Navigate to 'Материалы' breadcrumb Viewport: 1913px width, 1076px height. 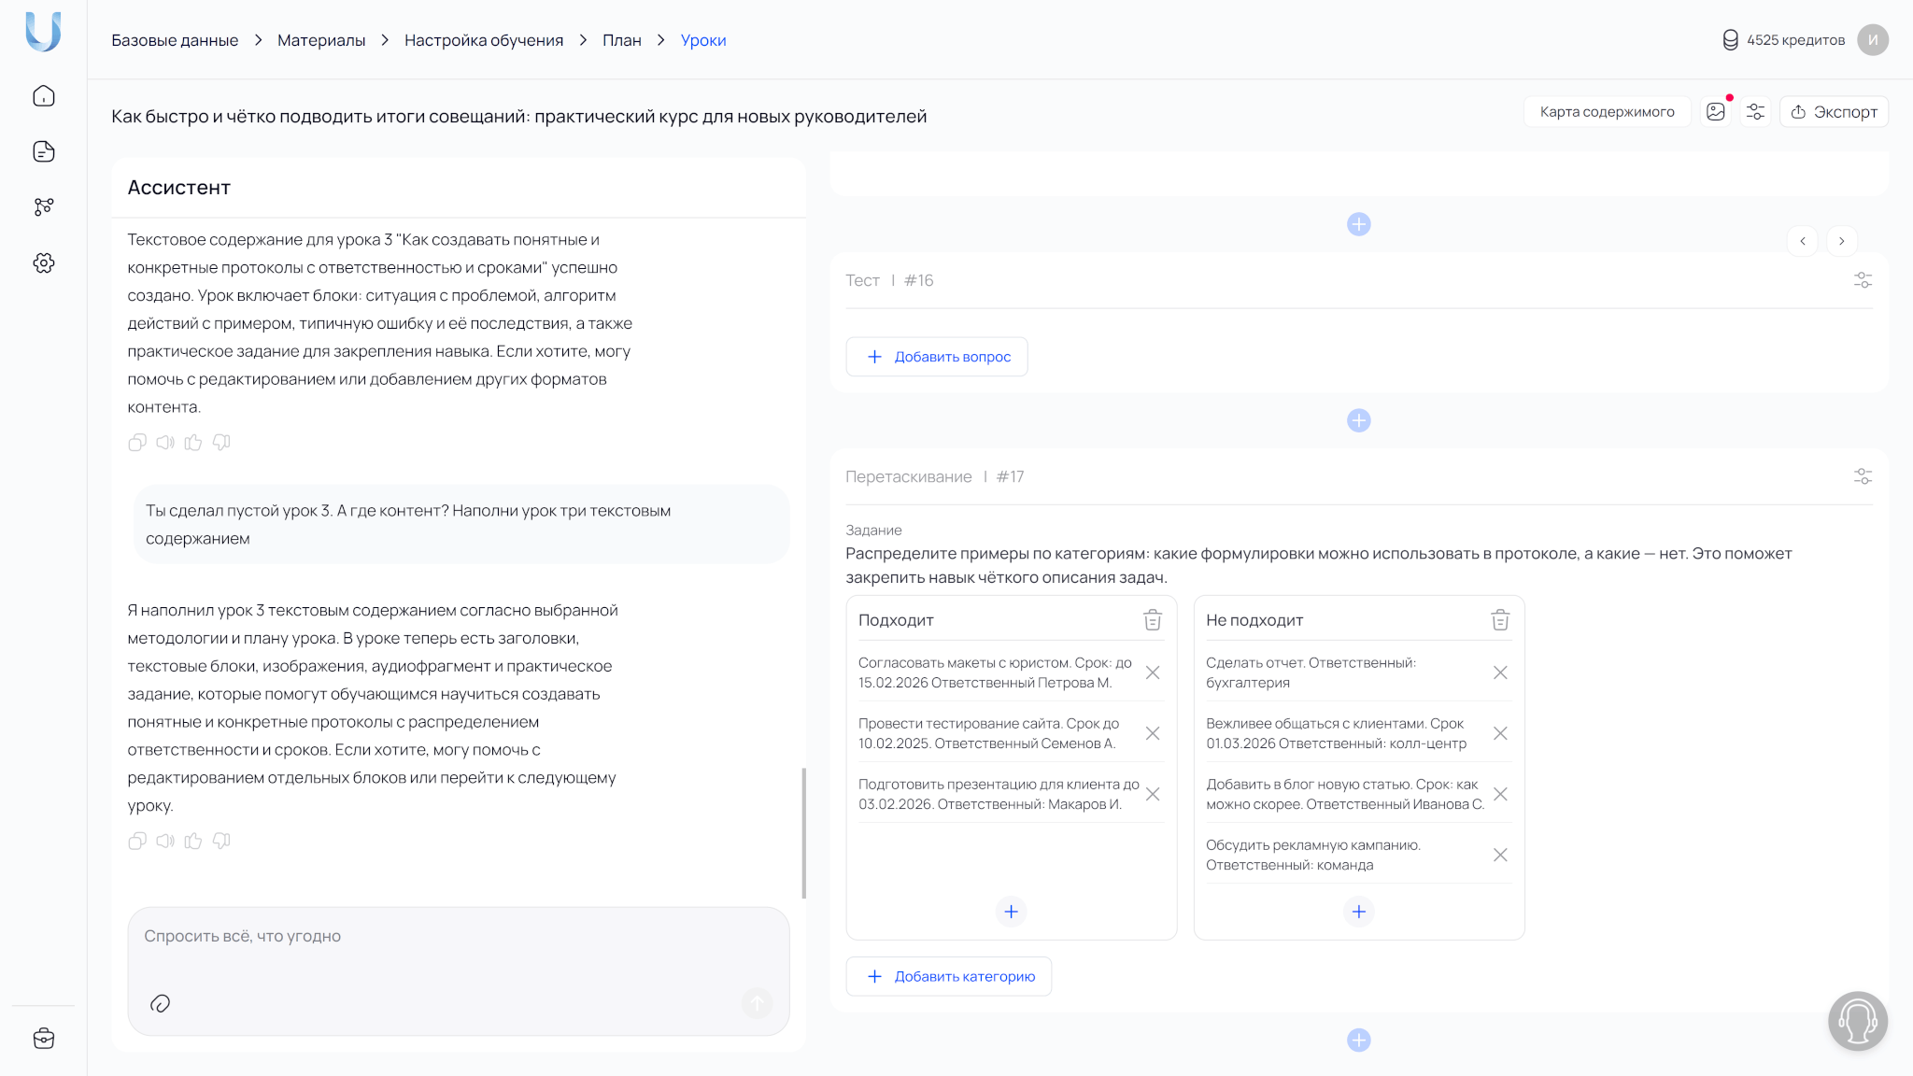(321, 40)
